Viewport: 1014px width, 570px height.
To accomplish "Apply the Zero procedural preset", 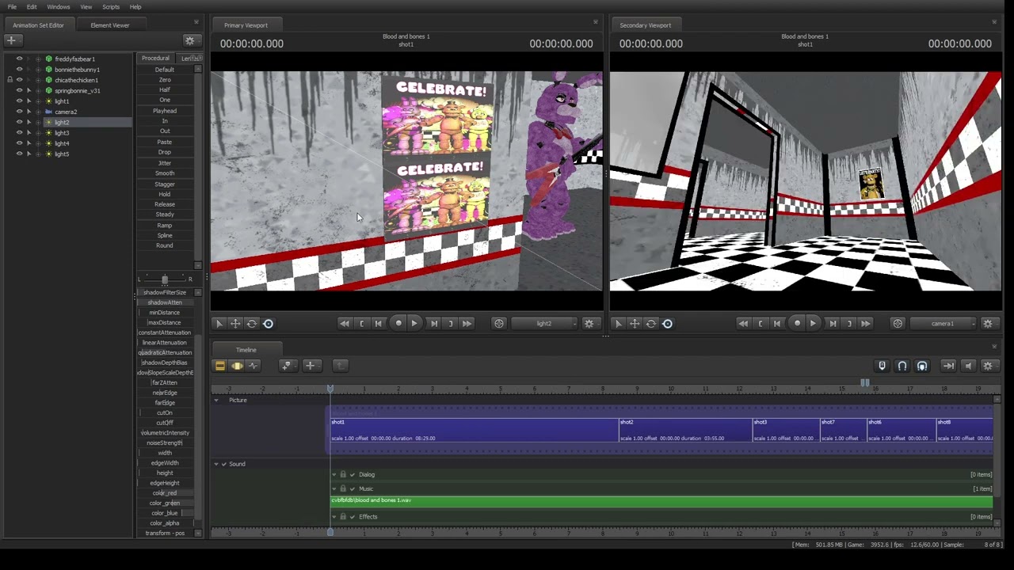I will click(165, 80).
